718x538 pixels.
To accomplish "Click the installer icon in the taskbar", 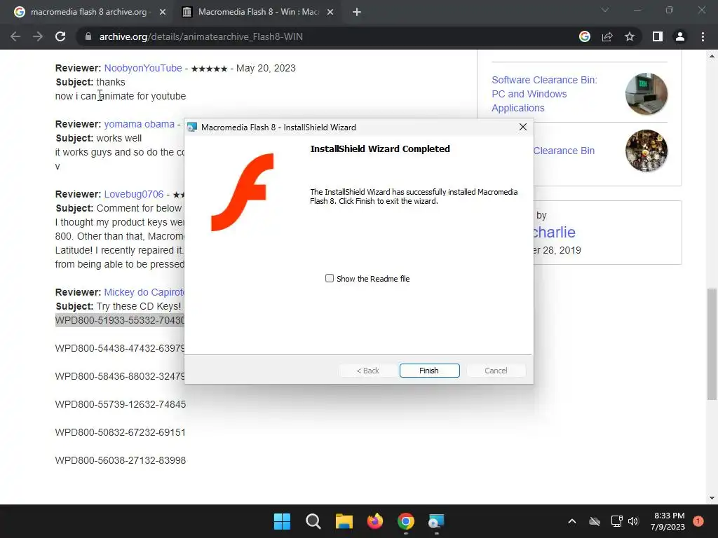I will point(436,521).
